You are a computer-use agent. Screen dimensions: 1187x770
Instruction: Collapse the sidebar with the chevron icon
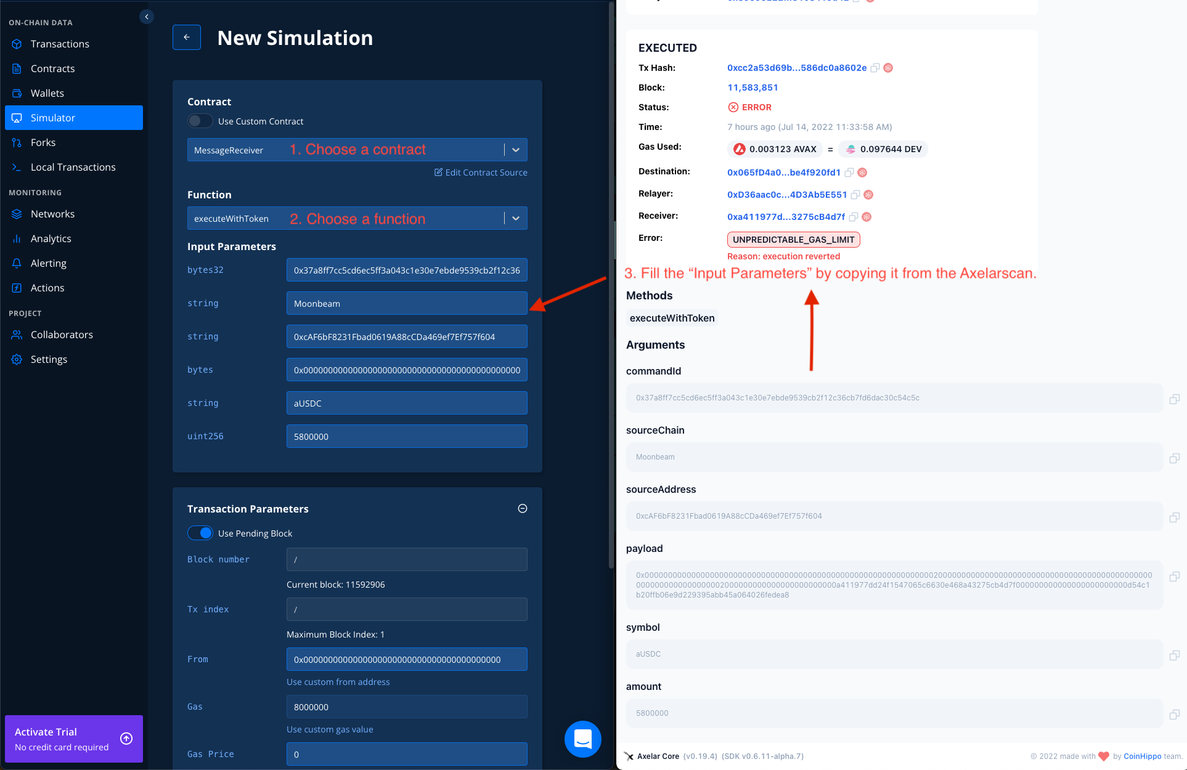[x=146, y=17]
